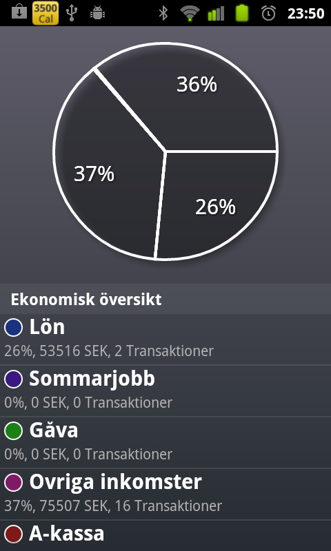Tap the 3500 Cal notification icon
The image size is (331, 551).
[46, 13]
